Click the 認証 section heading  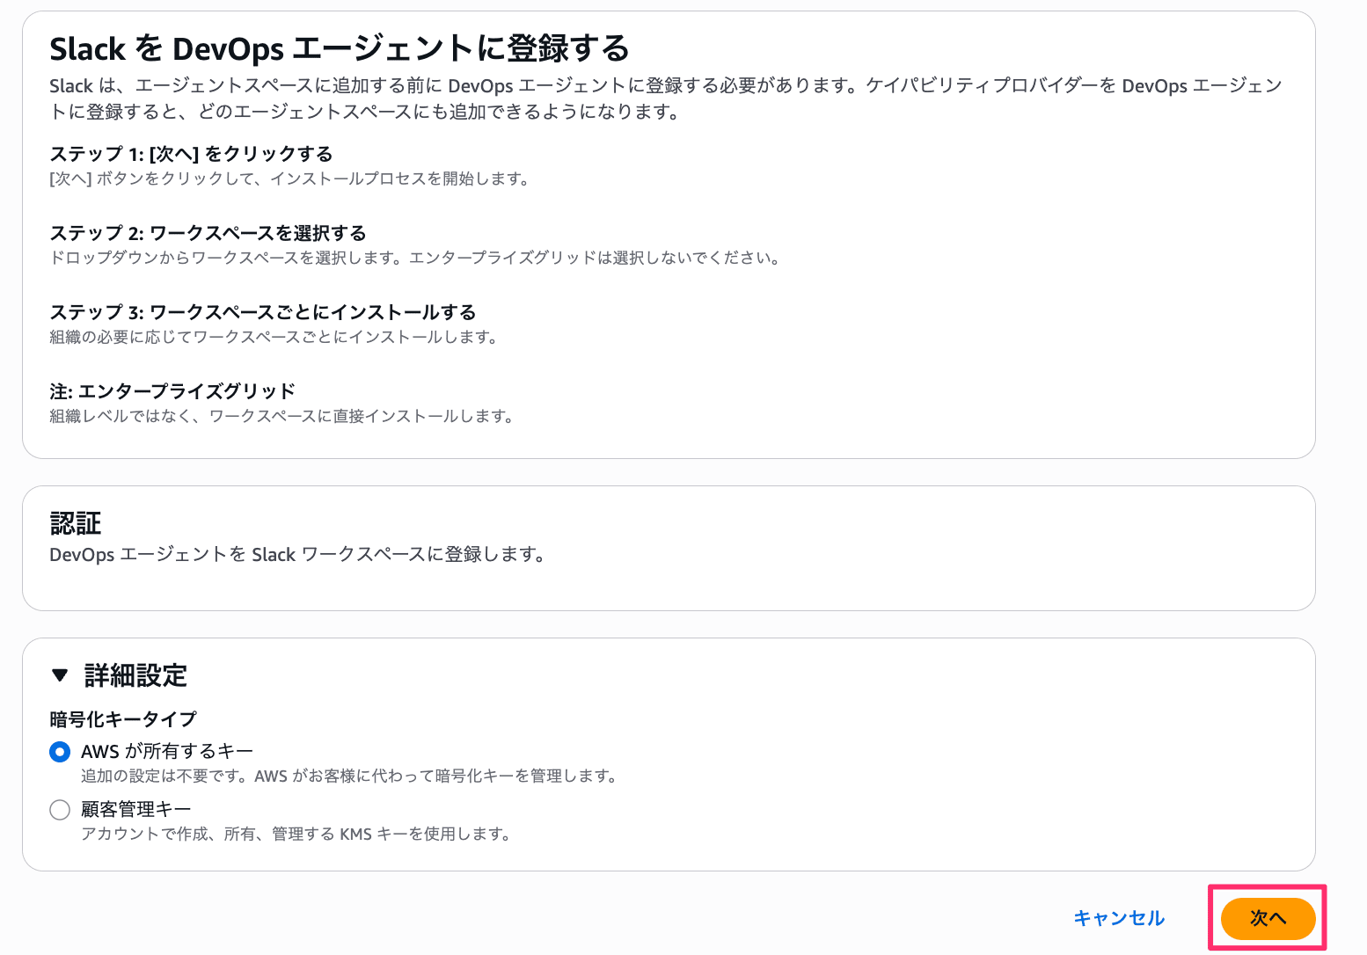pos(76,523)
